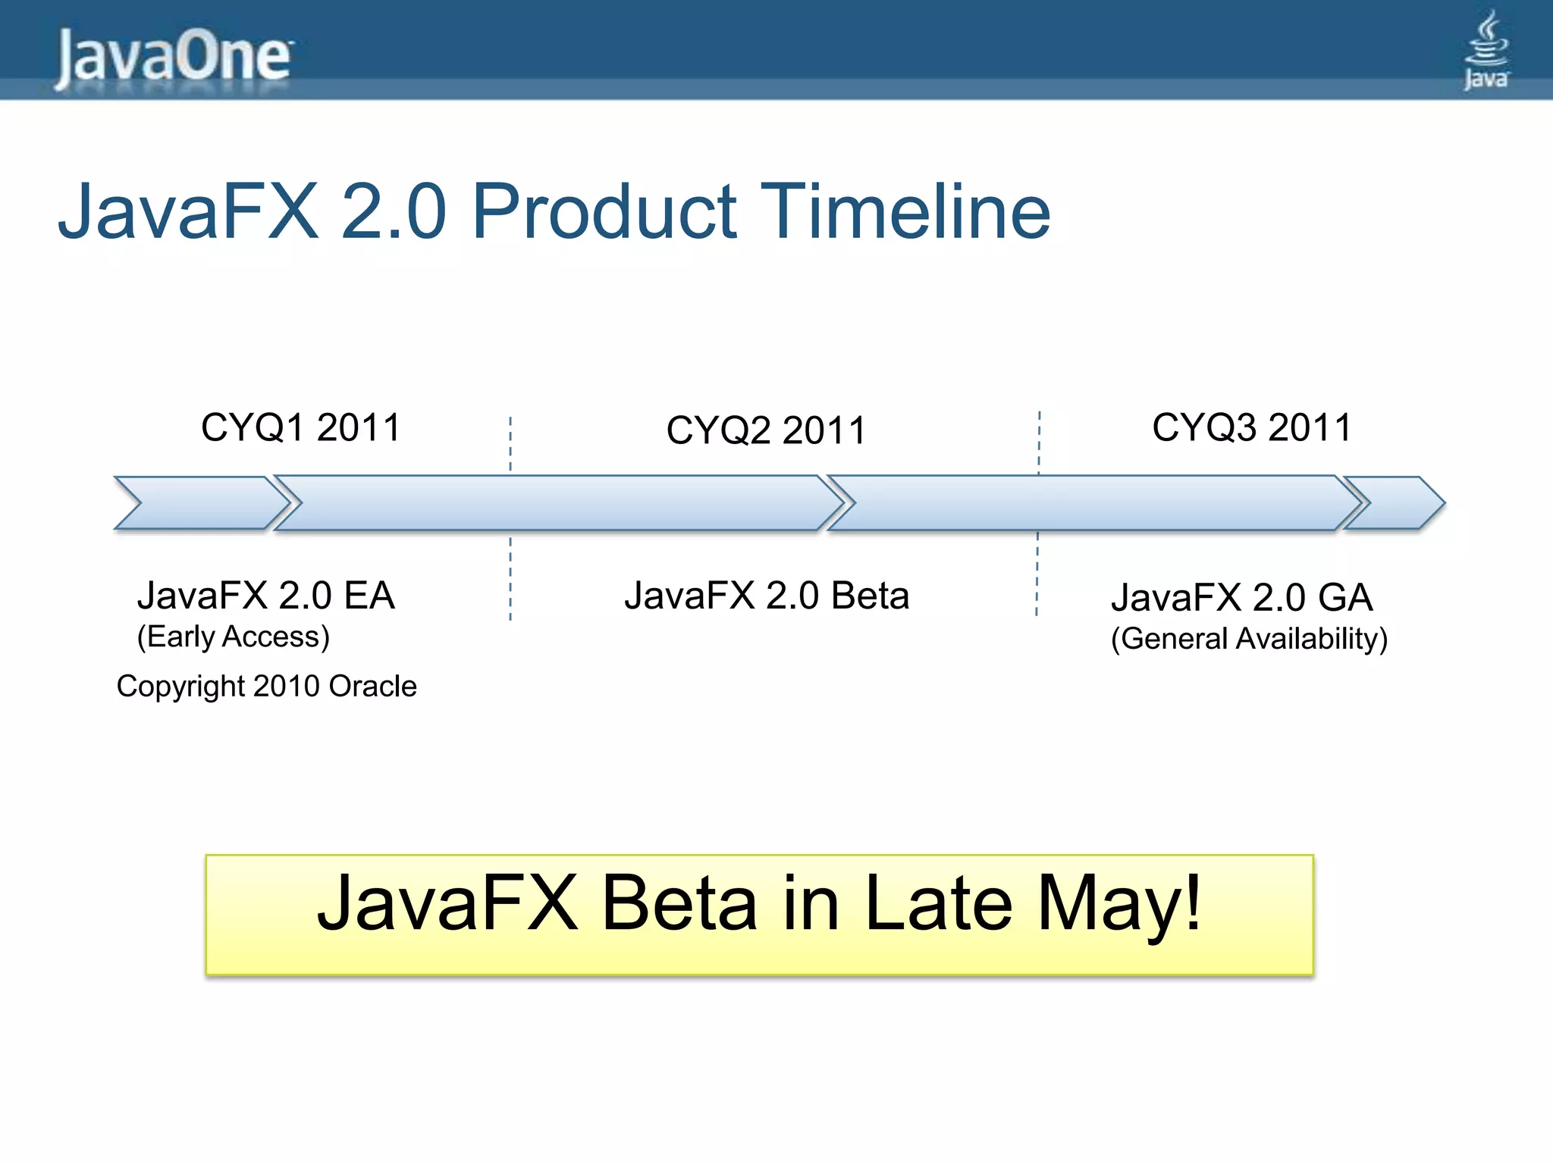Click the (Early Access) subtitle
Screen dimensions: 1553x1164
[x=233, y=637]
